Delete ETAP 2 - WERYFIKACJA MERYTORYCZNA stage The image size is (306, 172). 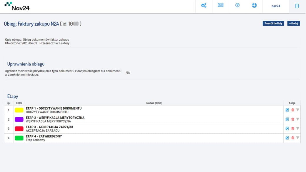click(292, 119)
